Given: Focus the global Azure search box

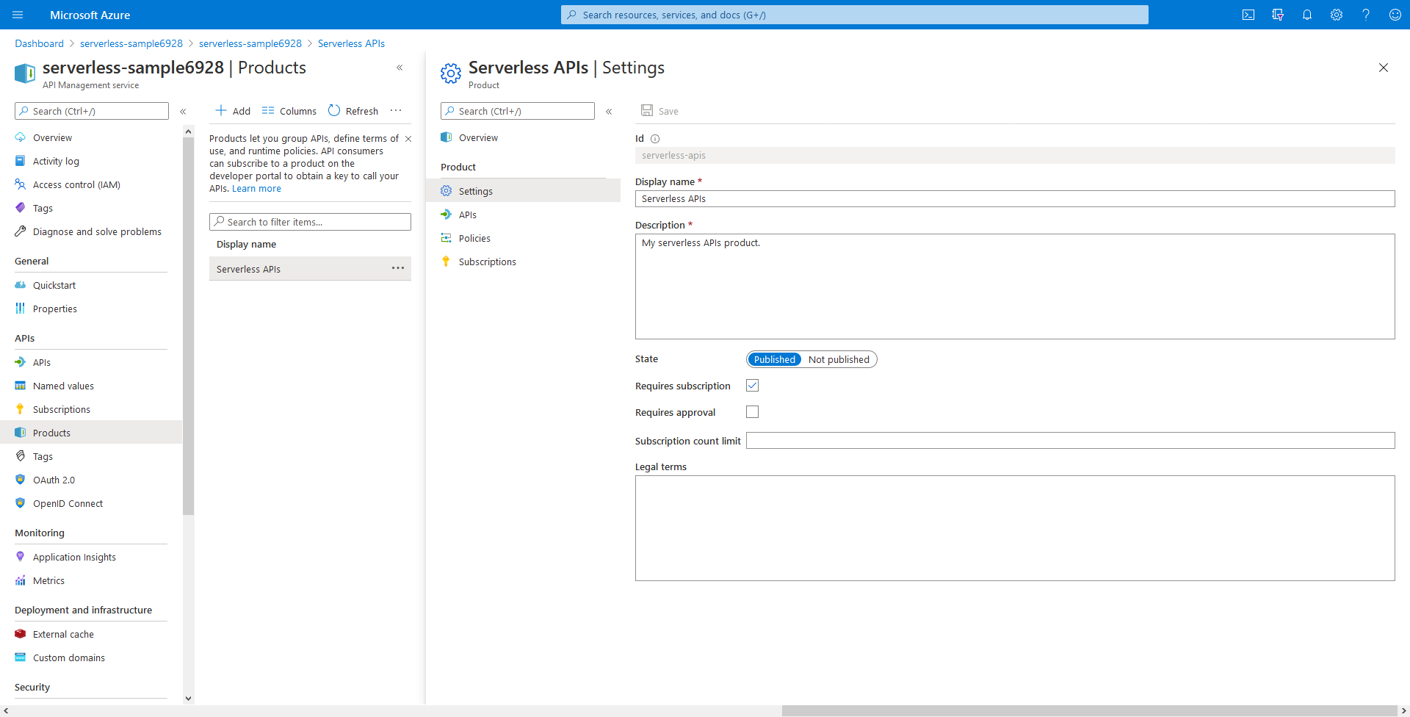Looking at the screenshot, I should coord(855,15).
